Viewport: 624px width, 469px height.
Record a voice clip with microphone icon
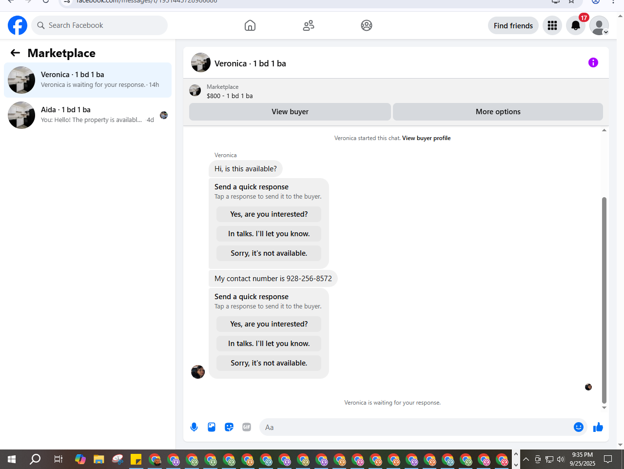click(194, 427)
